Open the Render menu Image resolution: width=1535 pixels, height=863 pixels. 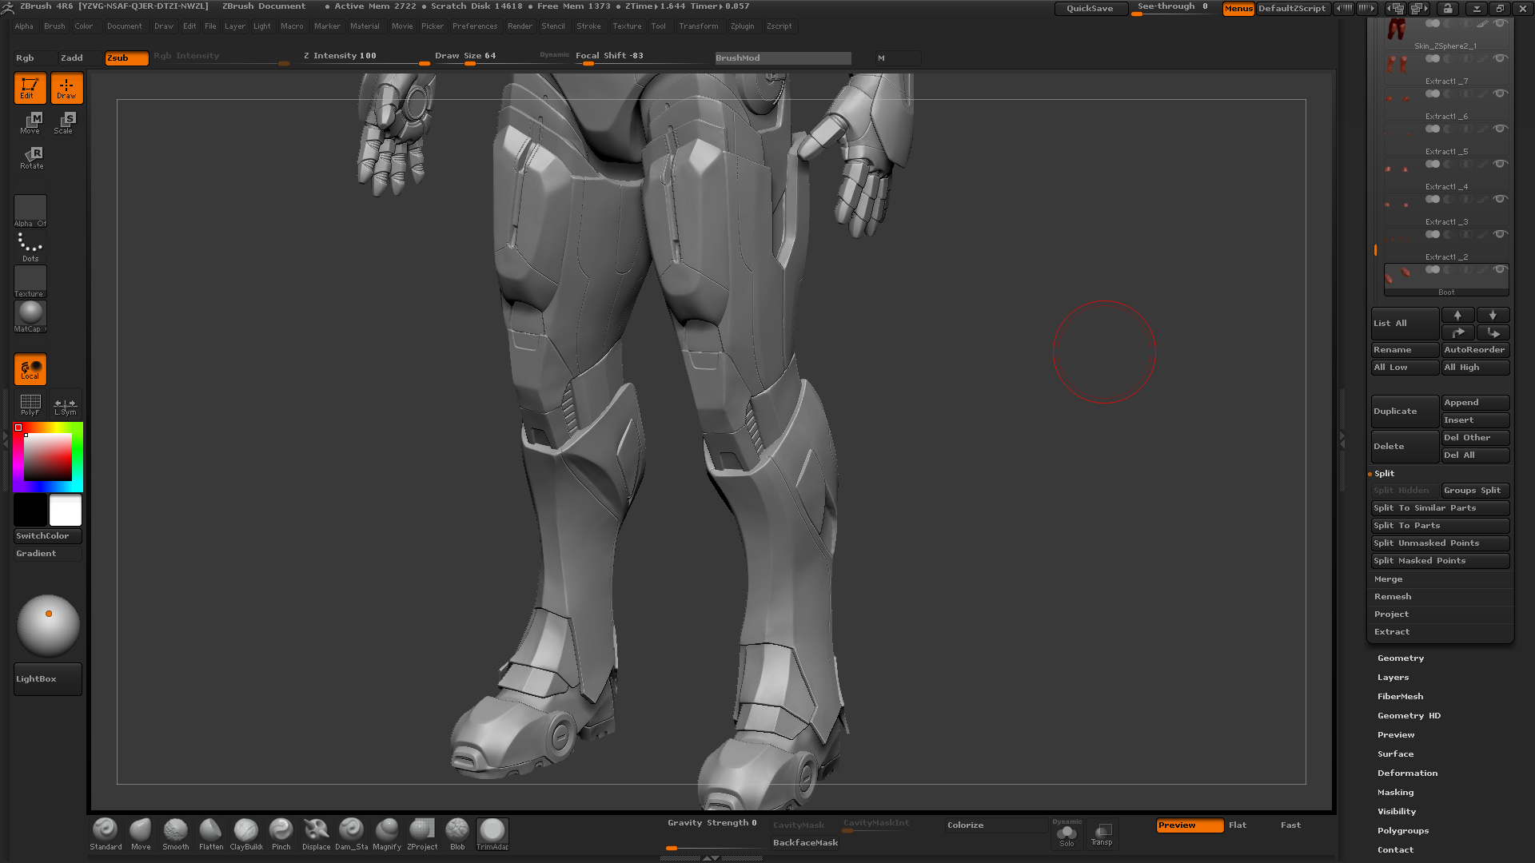pos(520,26)
